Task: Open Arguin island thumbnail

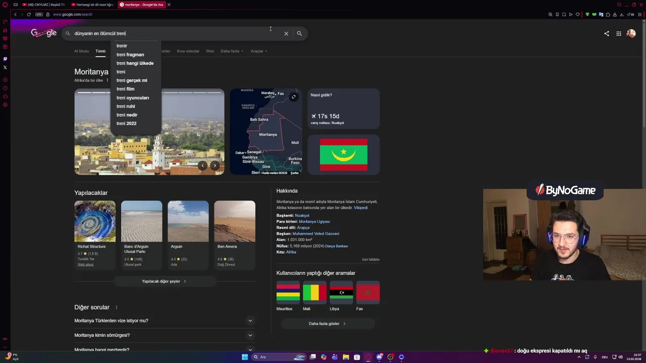Action: (188, 221)
